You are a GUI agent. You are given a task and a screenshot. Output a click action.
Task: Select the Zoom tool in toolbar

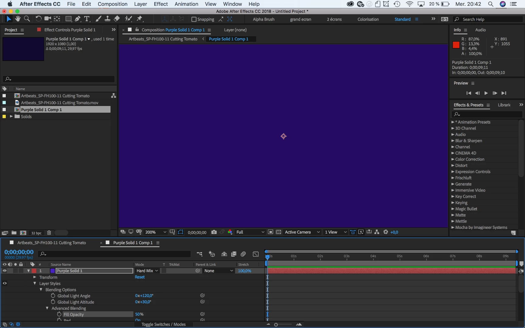27,19
